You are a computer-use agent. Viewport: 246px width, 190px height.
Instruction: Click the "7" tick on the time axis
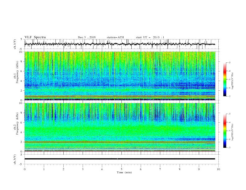[x=160, y=169]
